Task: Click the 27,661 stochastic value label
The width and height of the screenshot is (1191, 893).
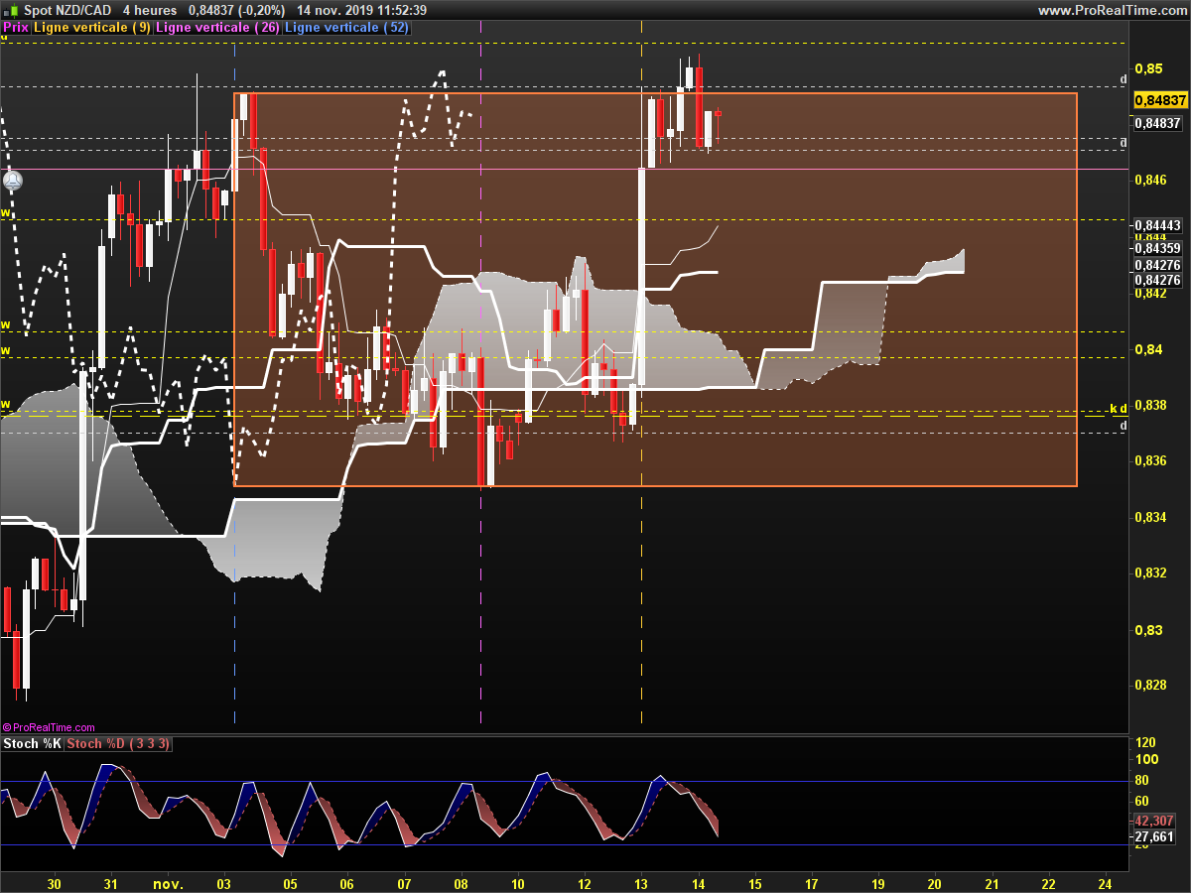Action: point(1155,836)
